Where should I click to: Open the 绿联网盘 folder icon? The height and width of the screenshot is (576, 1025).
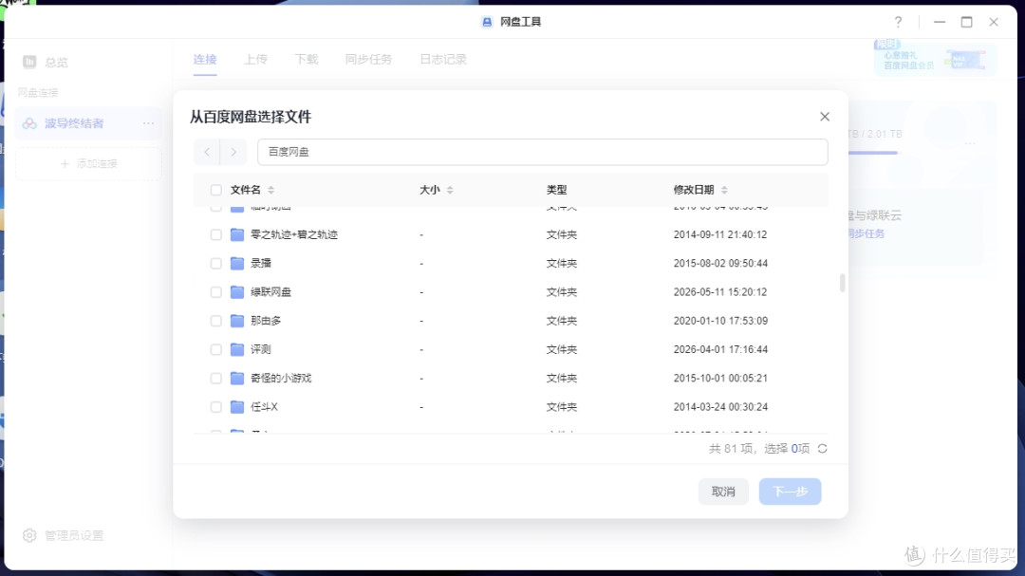[237, 292]
